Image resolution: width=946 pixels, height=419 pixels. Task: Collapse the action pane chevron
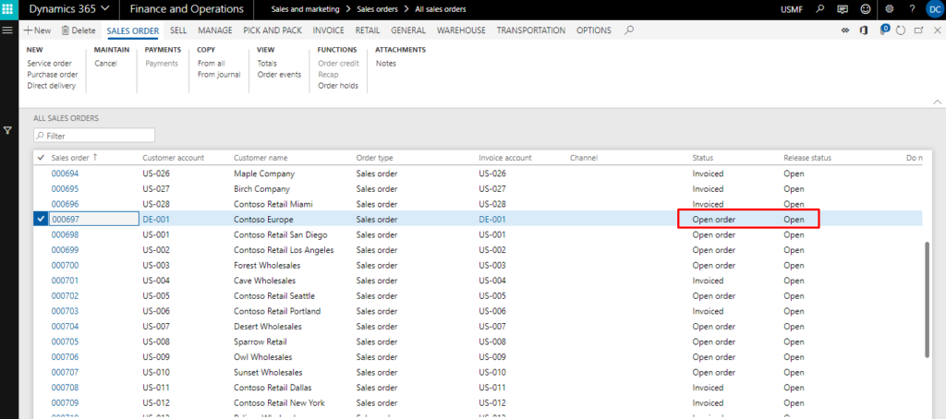point(937,102)
